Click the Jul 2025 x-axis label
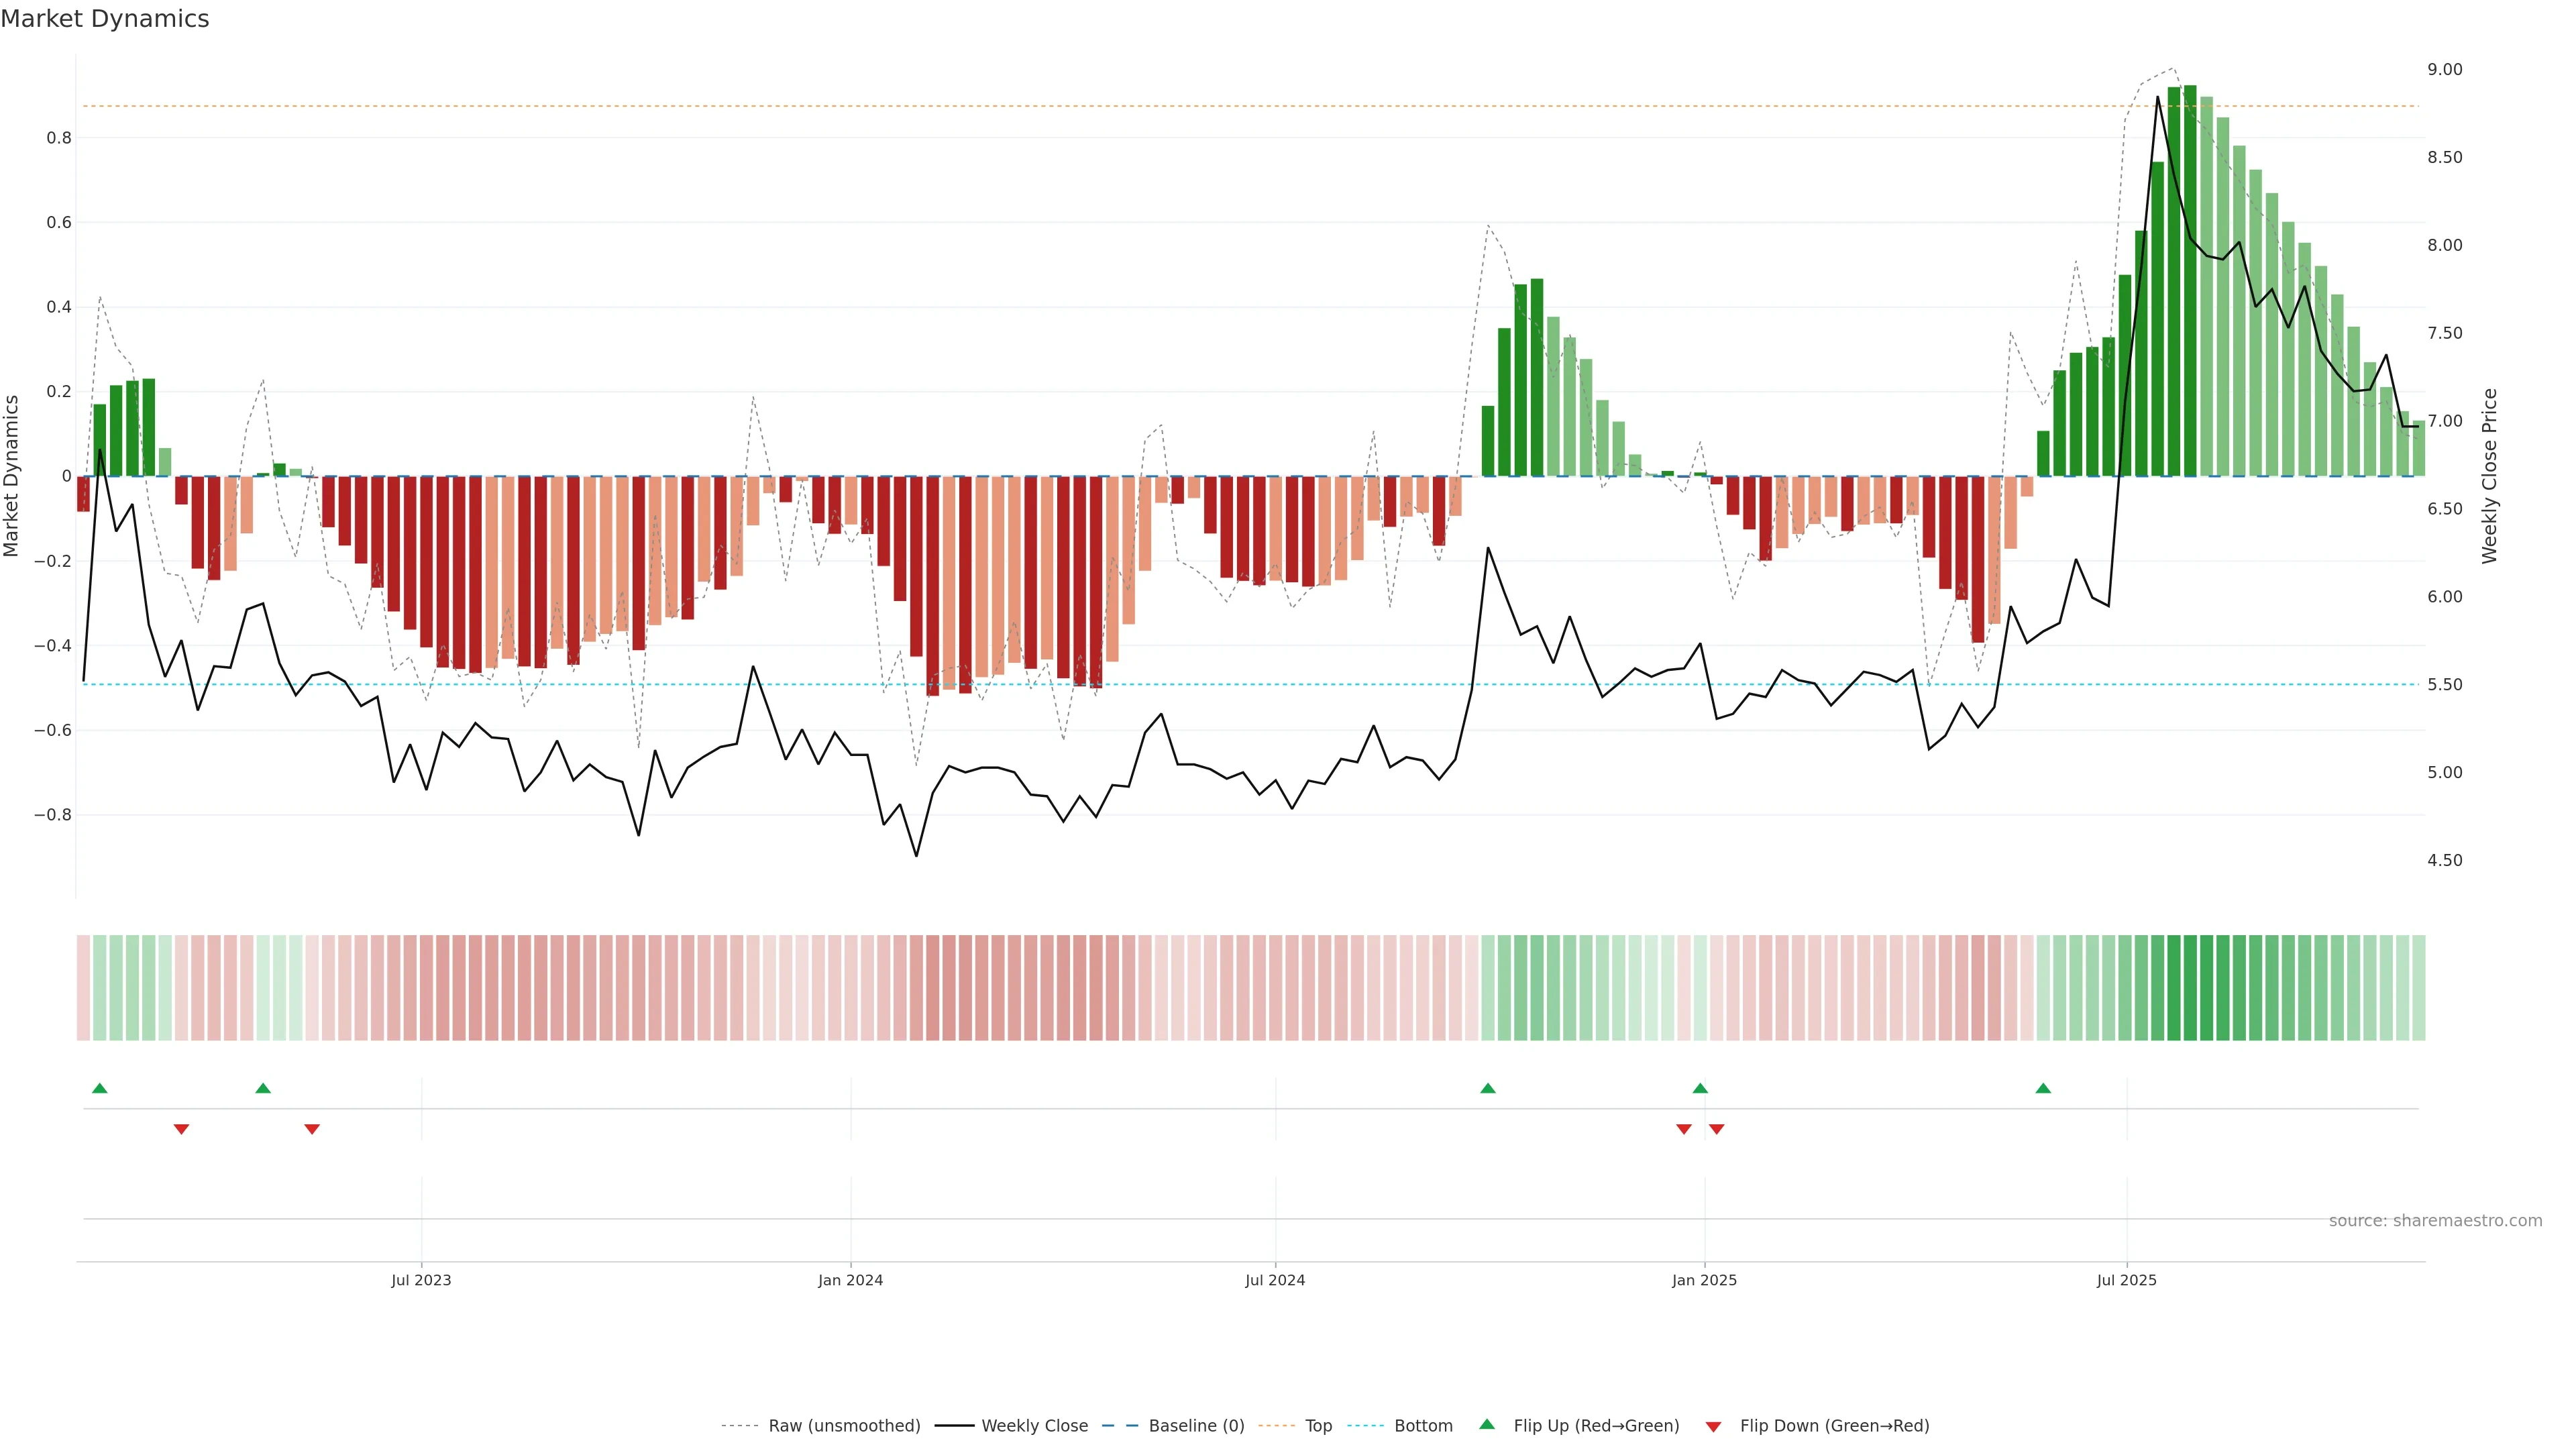The width and height of the screenshot is (2576, 1449). (2126, 1280)
